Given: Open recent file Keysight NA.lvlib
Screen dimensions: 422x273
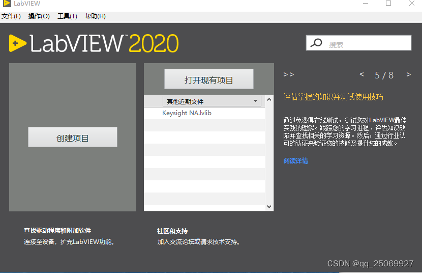Looking at the screenshot, I should [187, 113].
